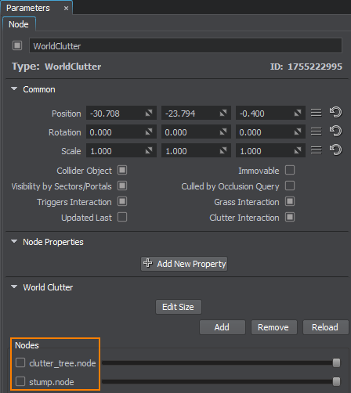
Task: Toggle the Triggers Interaction checkbox
Action: click(122, 201)
